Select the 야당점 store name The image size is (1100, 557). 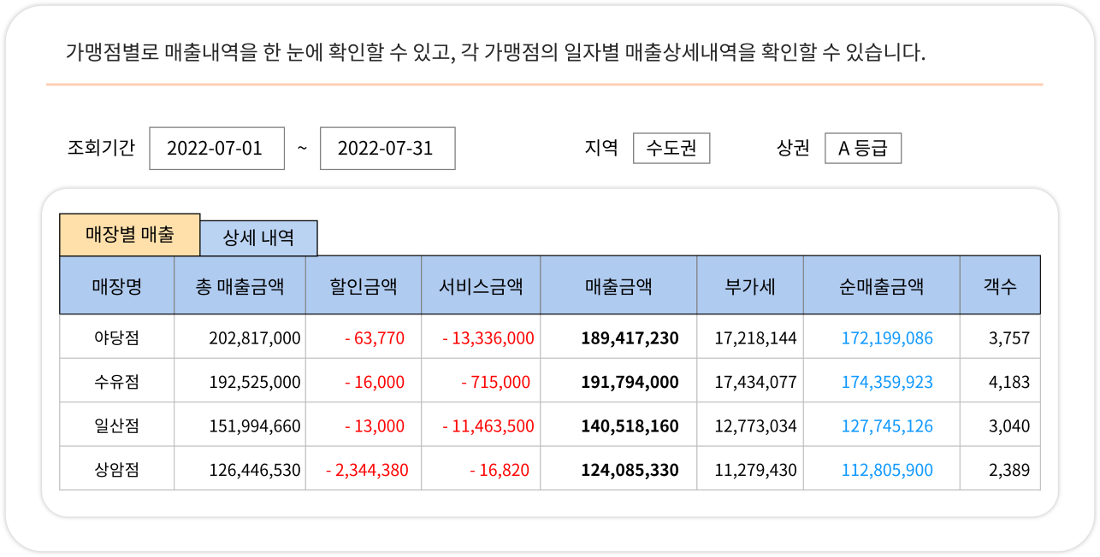[115, 337]
